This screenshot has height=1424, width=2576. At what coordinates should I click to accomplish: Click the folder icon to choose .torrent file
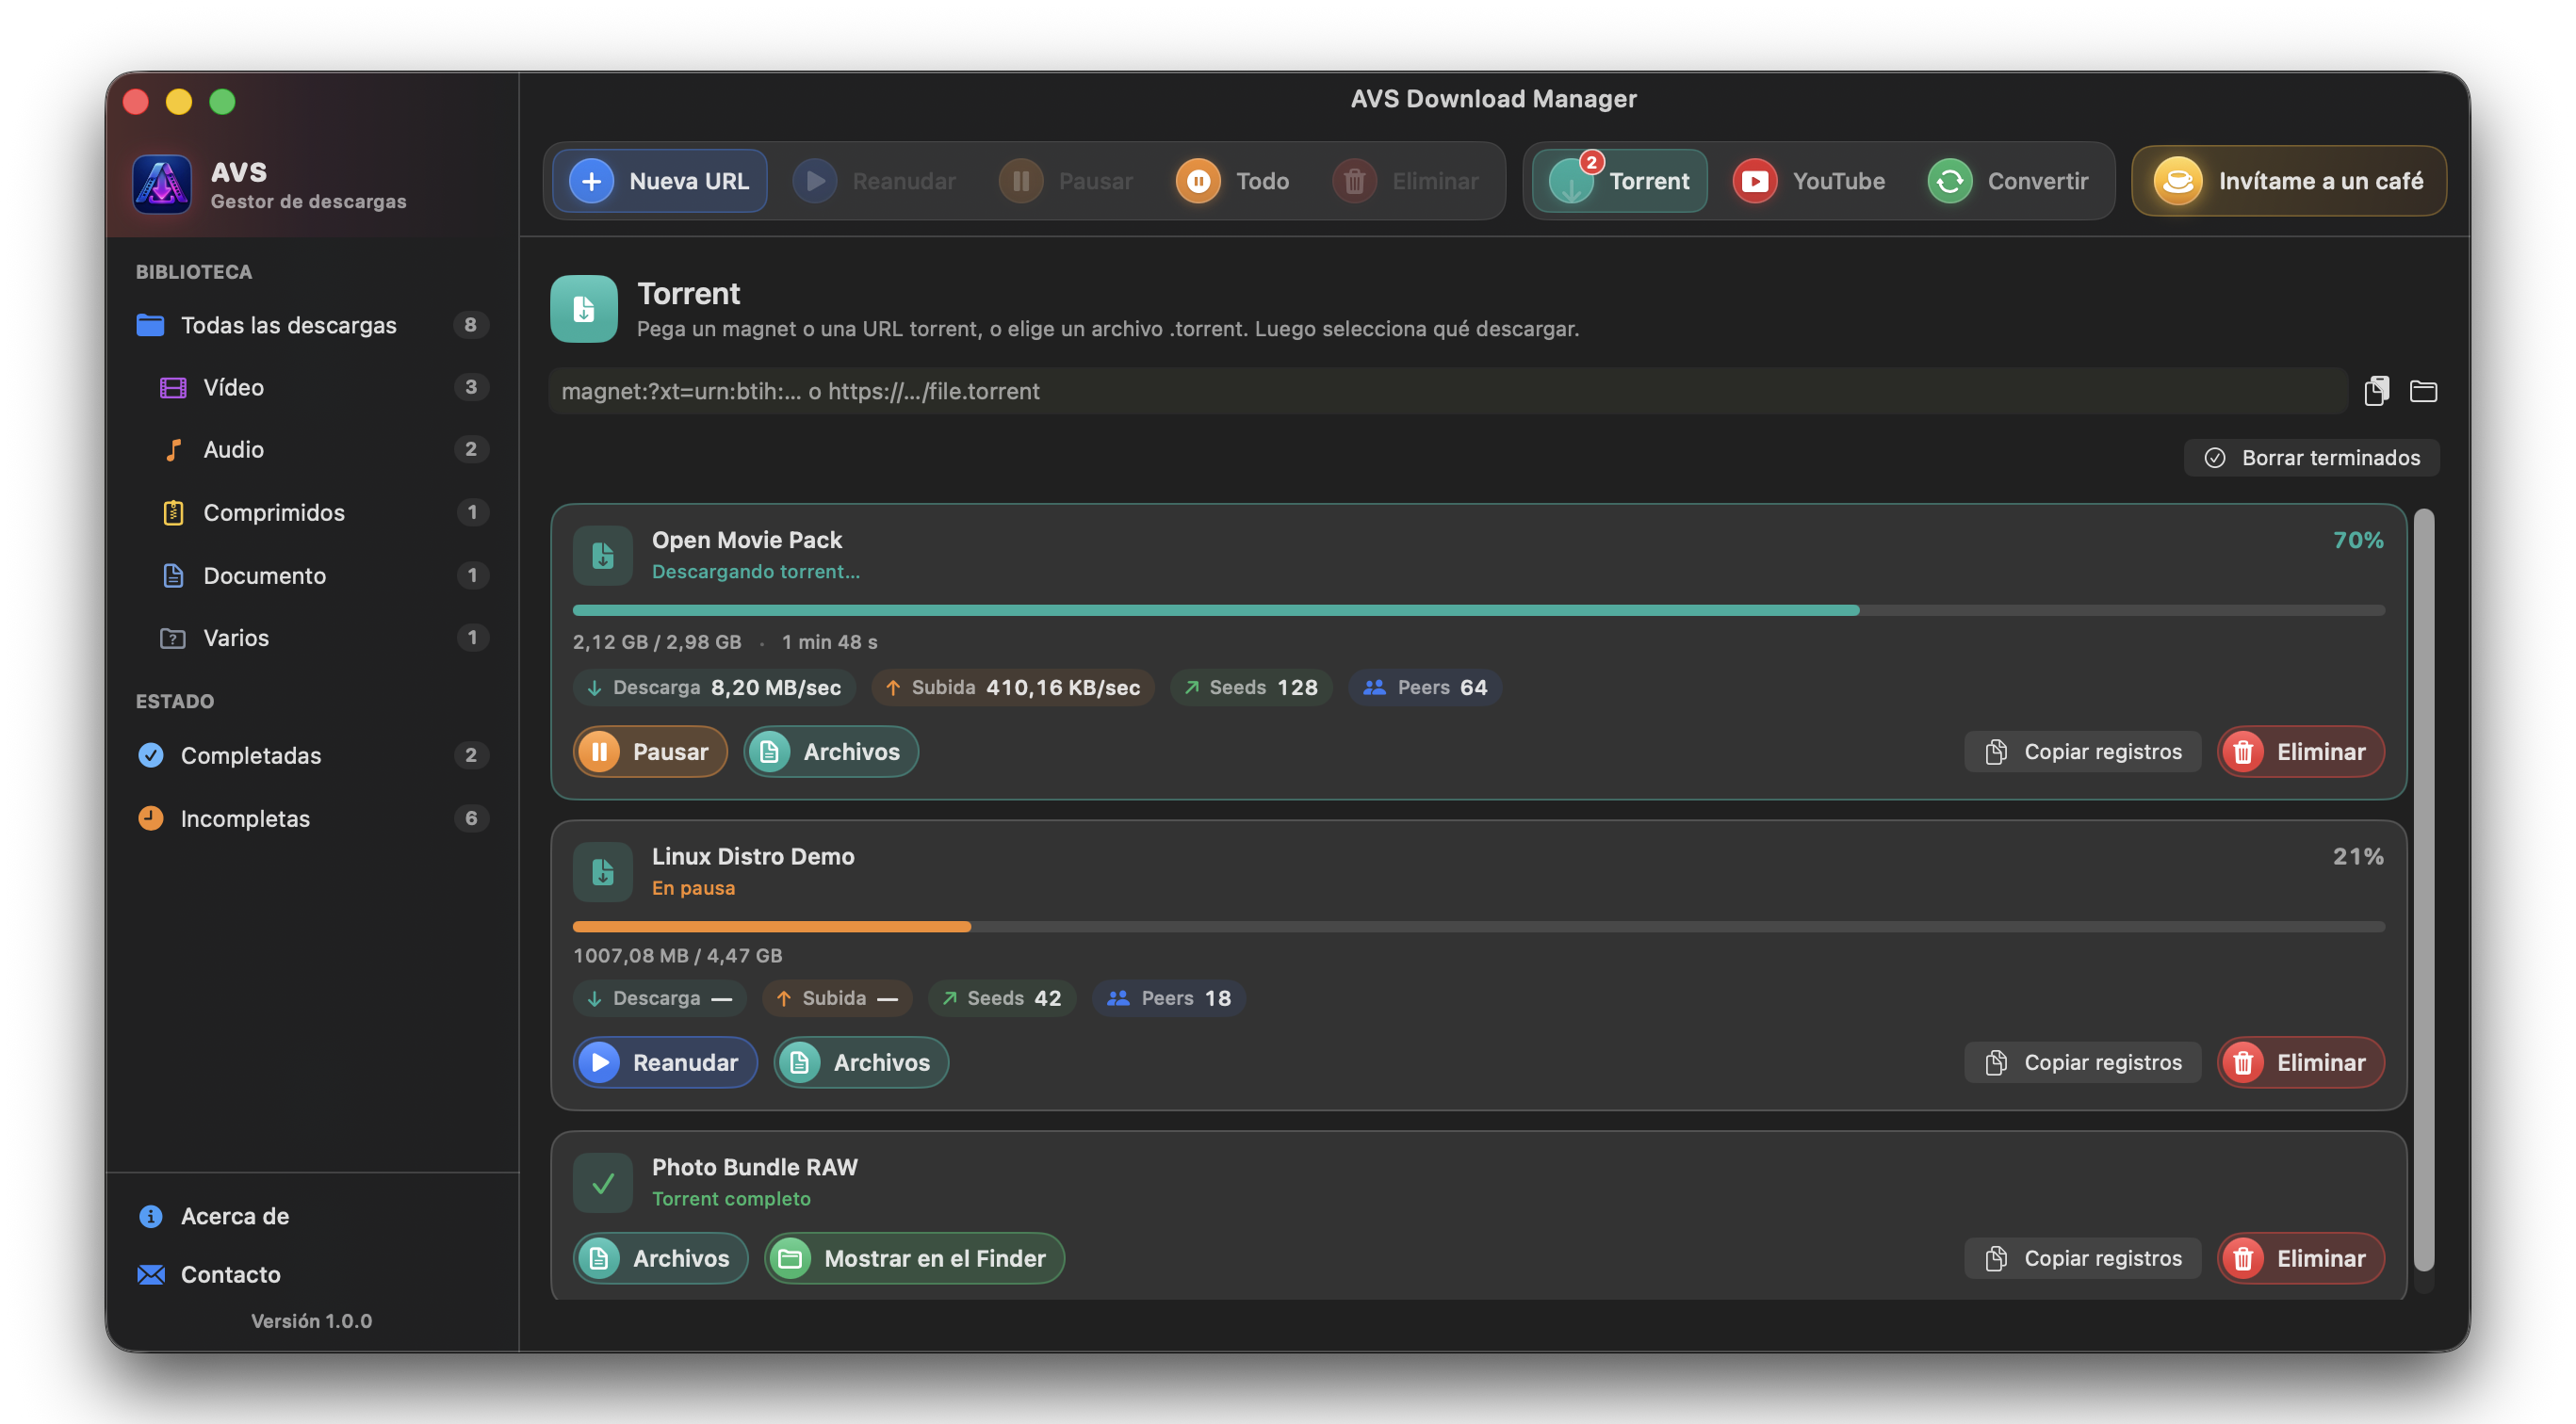click(2422, 391)
